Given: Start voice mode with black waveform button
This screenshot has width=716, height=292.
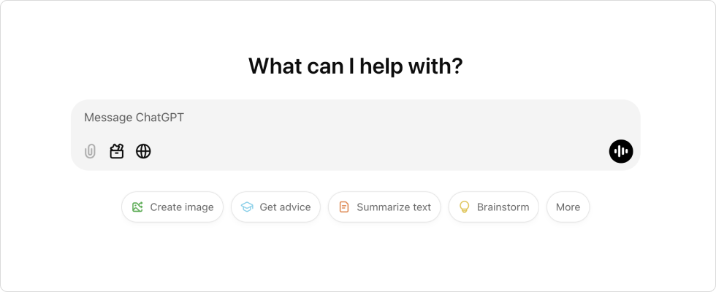Looking at the screenshot, I should pyautogui.click(x=621, y=151).
